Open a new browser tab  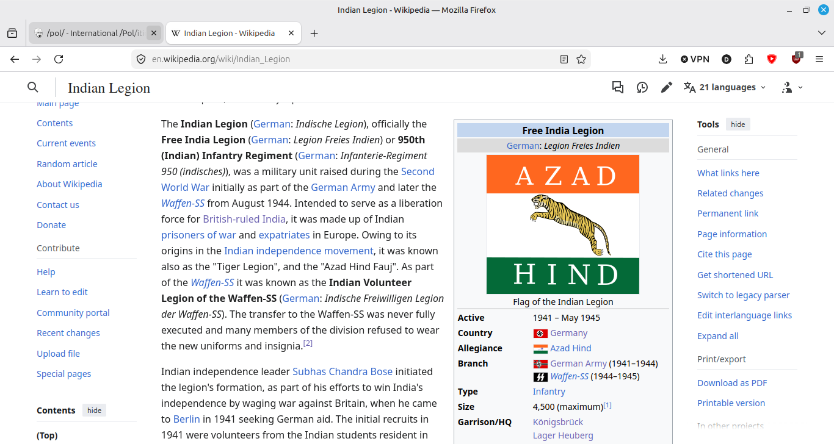pos(314,33)
